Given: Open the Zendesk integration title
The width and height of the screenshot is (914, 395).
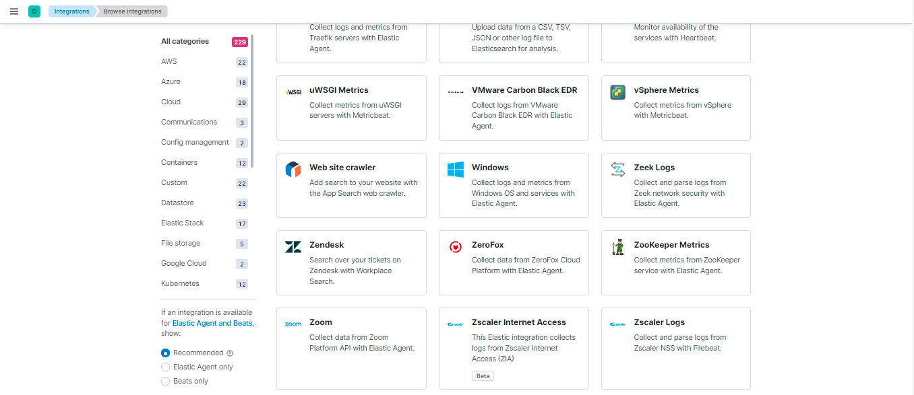Looking at the screenshot, I should pyautogui.click(x=327, y=245).
